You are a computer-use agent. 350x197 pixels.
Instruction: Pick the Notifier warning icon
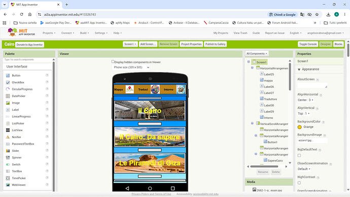click(x=8, y=137)
